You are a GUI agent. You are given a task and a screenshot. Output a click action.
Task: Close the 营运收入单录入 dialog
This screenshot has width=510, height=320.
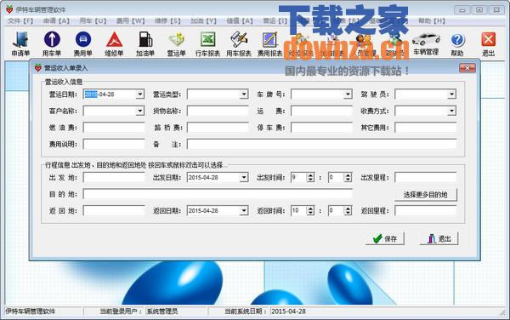click(467, 68)
